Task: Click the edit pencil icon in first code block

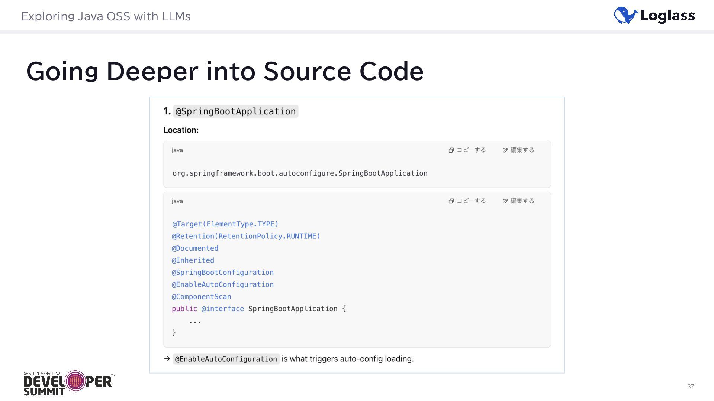Action: 505,150
